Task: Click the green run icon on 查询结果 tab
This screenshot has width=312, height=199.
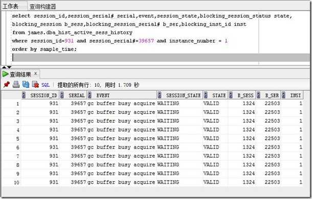Action: (5, 74)
